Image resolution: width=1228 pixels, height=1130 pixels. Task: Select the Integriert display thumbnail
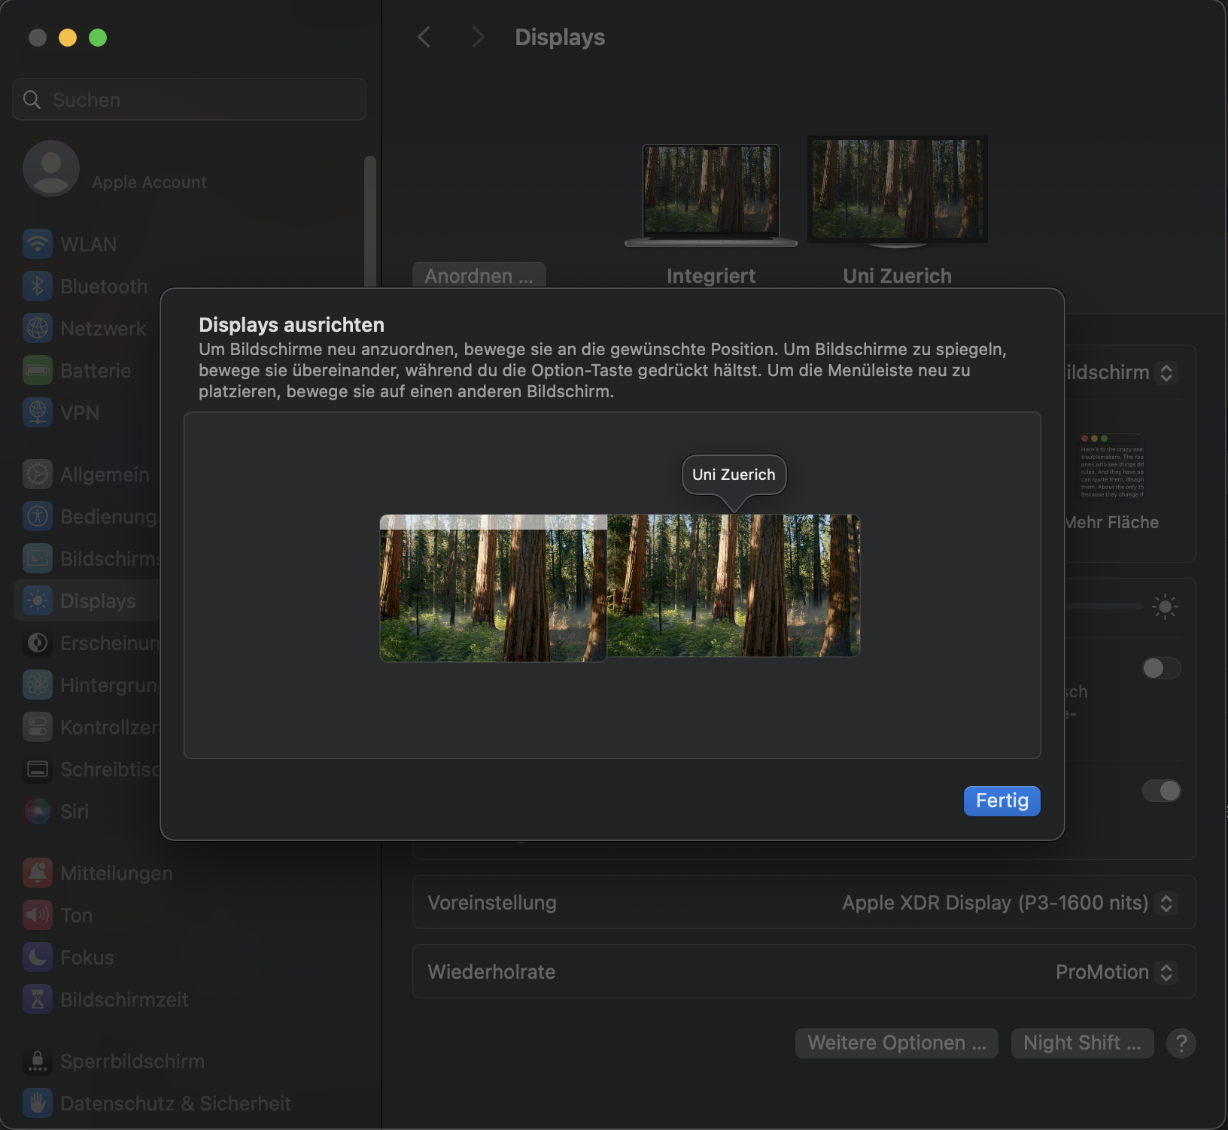(x=711, y=195)
